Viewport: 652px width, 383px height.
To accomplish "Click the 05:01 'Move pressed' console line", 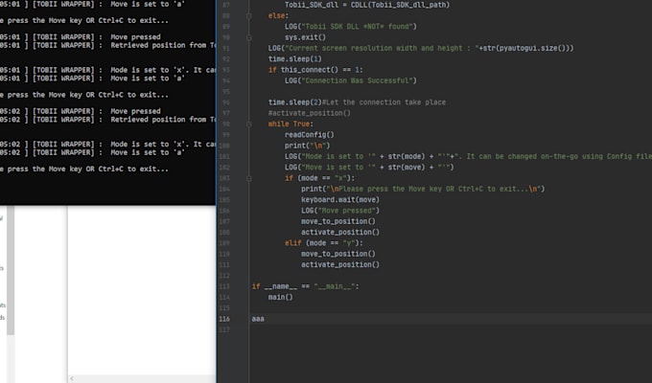I will pyautogui.click(x=81, y=37).
